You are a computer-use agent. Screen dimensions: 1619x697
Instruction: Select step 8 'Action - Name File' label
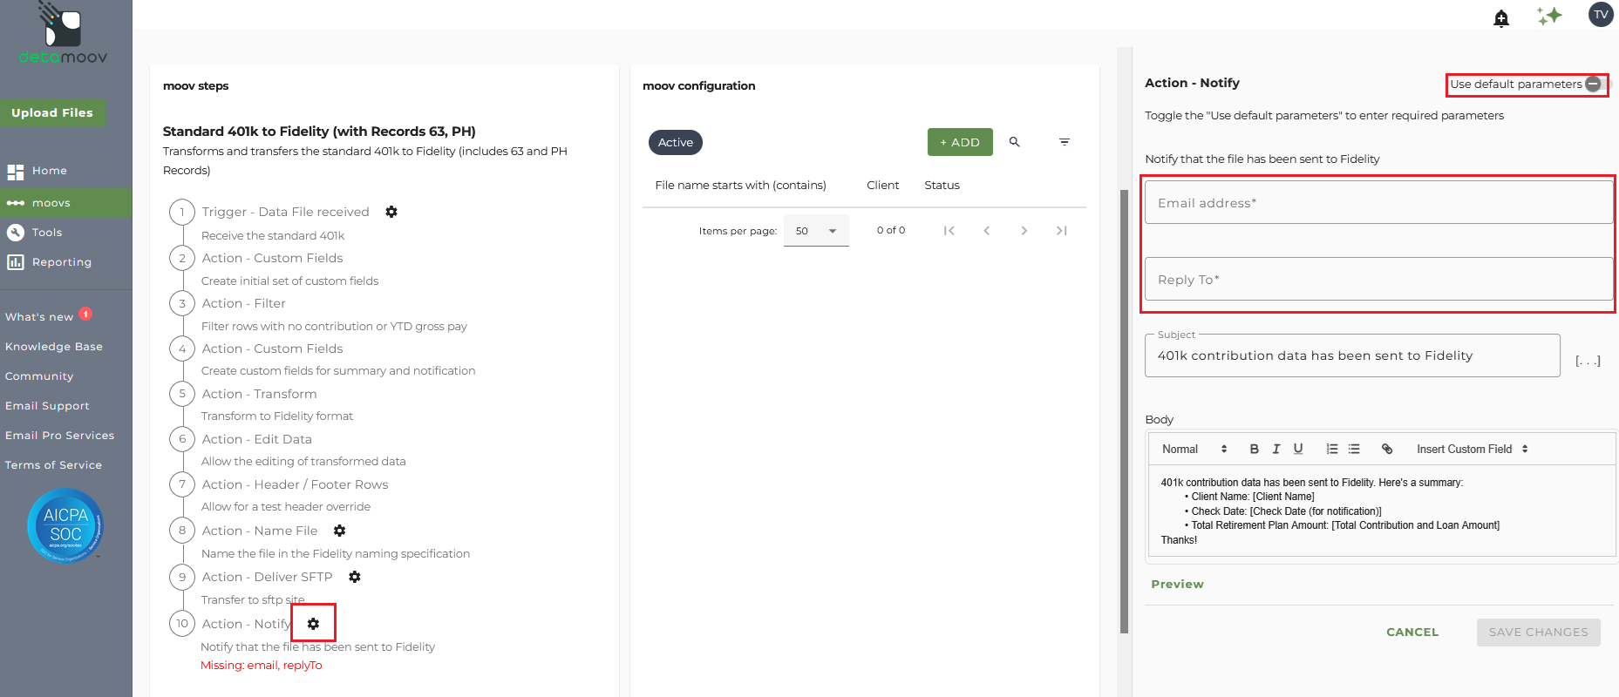pos(259,531)
